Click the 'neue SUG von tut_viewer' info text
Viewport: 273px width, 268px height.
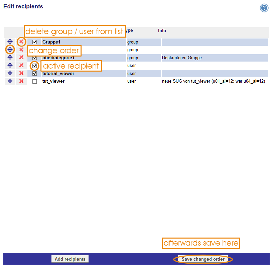[x=214, y=81]
